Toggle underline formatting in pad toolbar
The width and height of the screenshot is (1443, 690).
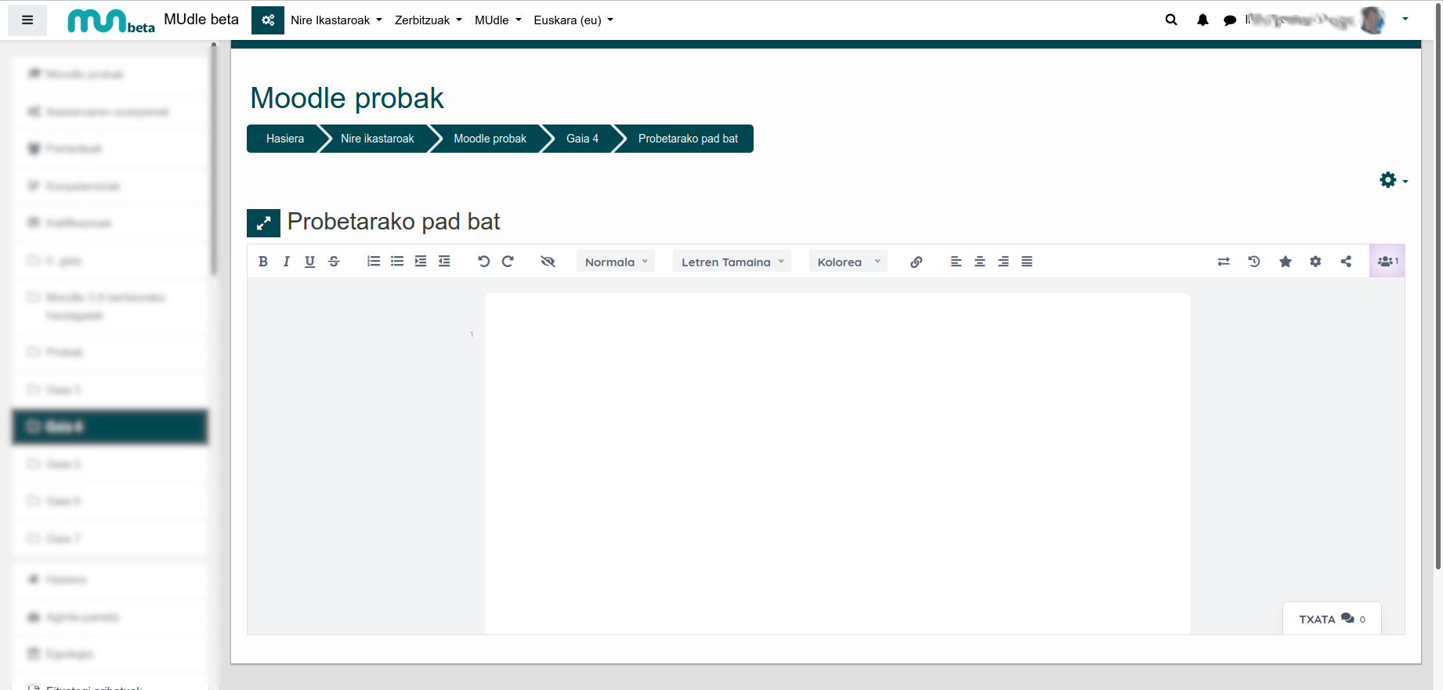coord(310,262)
